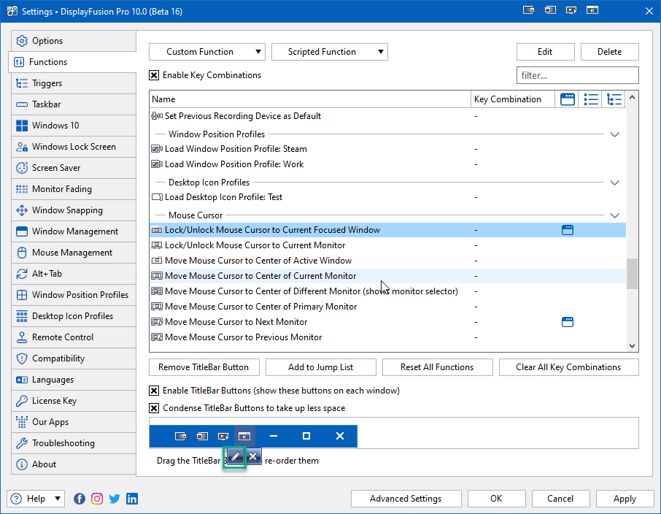Click the Edit button
661x514 pixels.
pyautogui.click(x=546, y=52)
